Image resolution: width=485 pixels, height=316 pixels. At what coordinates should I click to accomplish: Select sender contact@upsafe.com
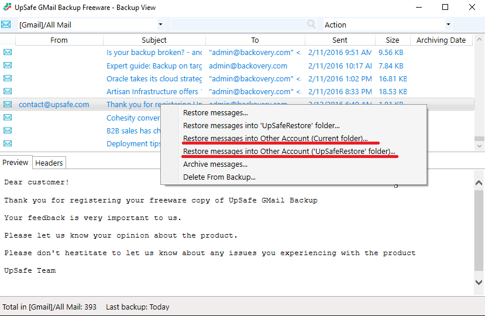[x=54, y=105]
